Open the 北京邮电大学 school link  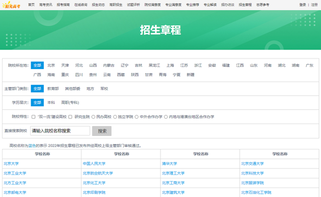click(15, 192)
